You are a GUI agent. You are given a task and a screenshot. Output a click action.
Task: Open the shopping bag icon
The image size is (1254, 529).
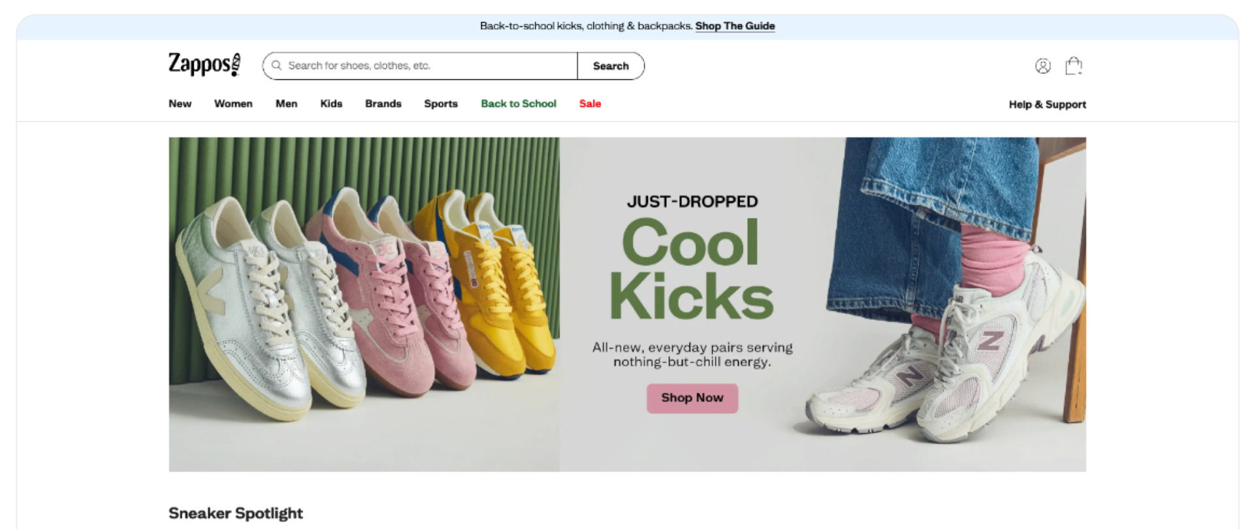click(x=1073, y=66)
